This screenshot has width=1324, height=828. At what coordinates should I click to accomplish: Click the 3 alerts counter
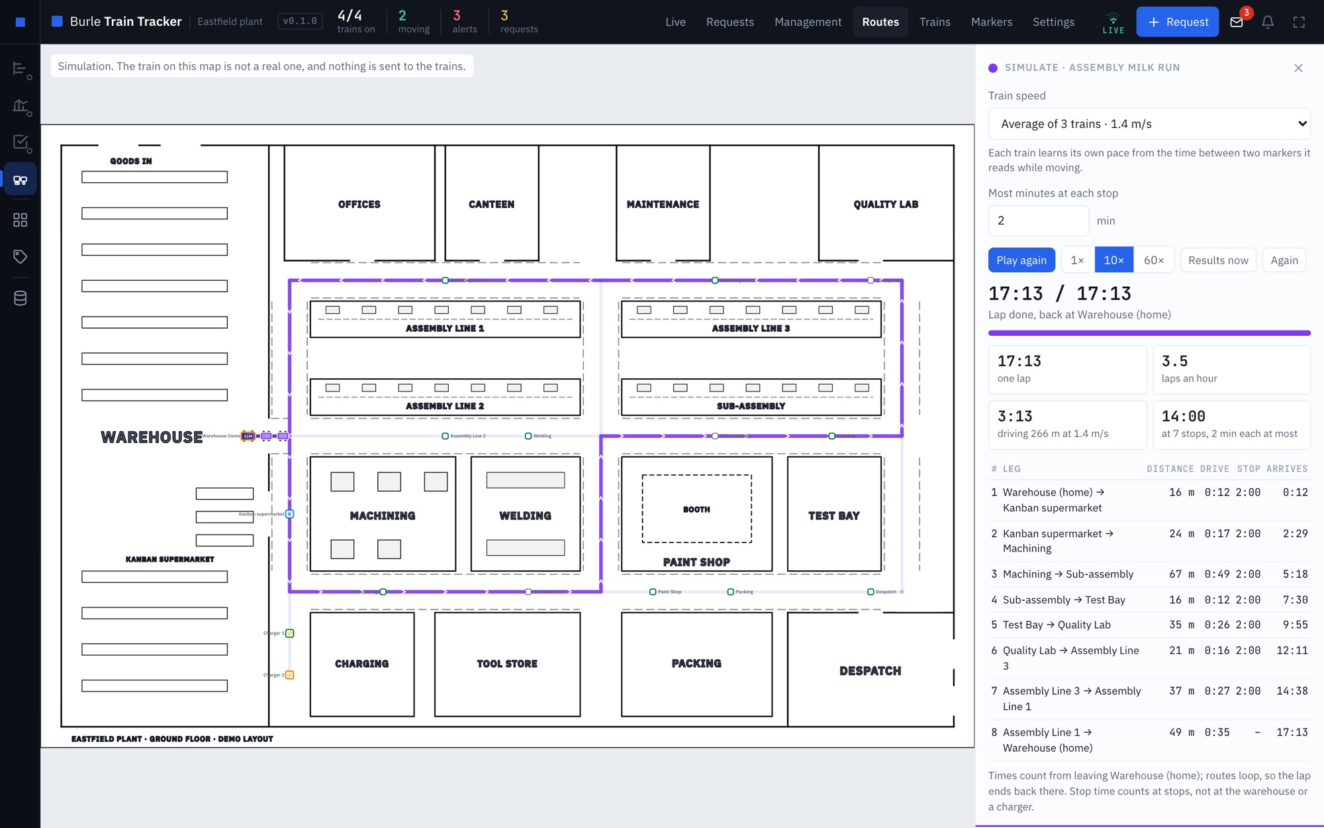tap(464, 22)
